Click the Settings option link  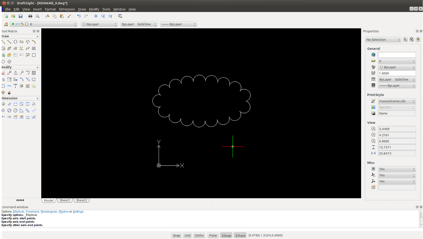78,212
